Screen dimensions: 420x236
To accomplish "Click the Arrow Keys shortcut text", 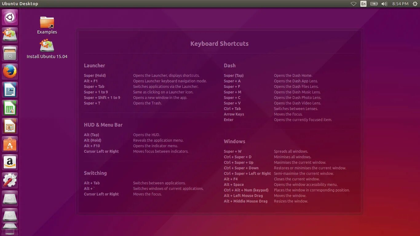I will click(x=234, y=114).
